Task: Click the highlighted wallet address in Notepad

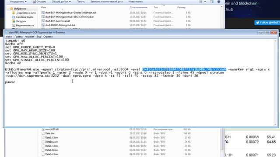Action: click(184, 69)
